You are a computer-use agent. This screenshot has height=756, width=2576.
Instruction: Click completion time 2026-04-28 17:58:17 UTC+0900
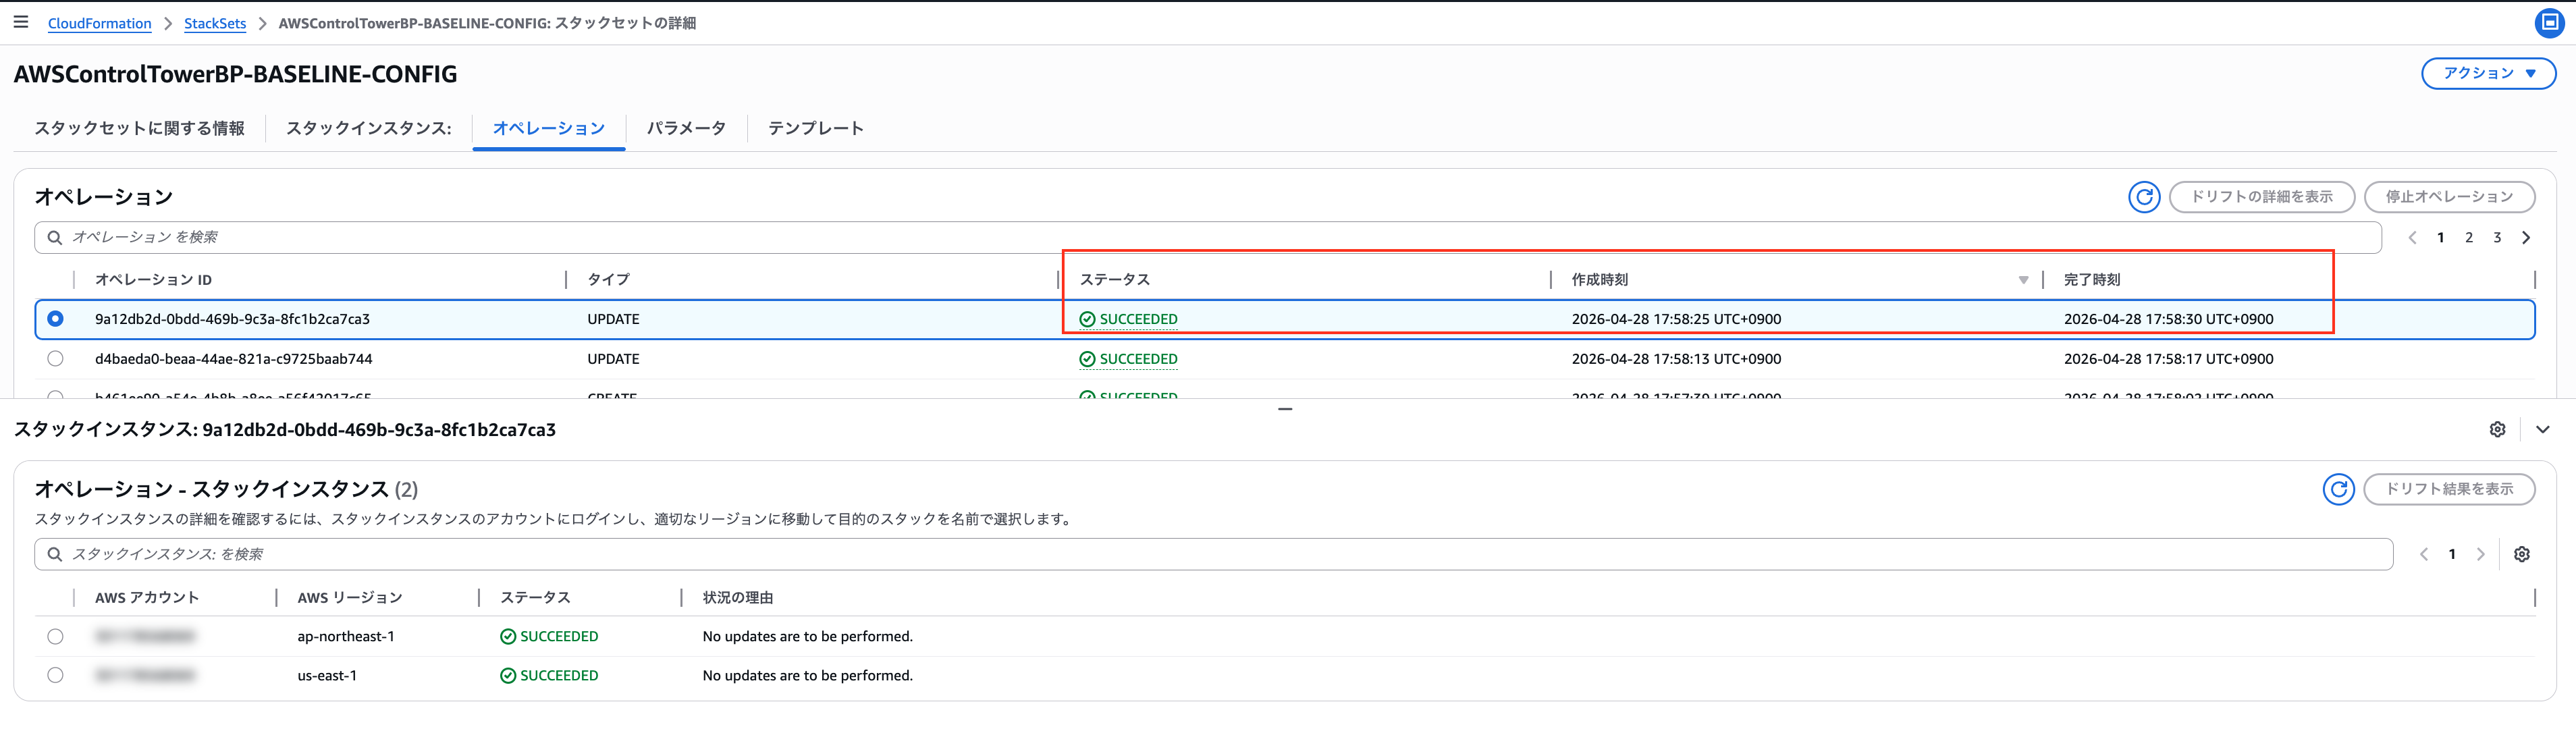tap(2168, 359)
